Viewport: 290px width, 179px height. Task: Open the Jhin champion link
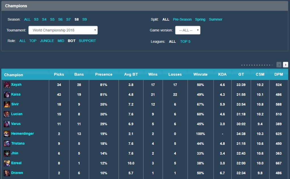pyautogui.click(x=15, y=153)
